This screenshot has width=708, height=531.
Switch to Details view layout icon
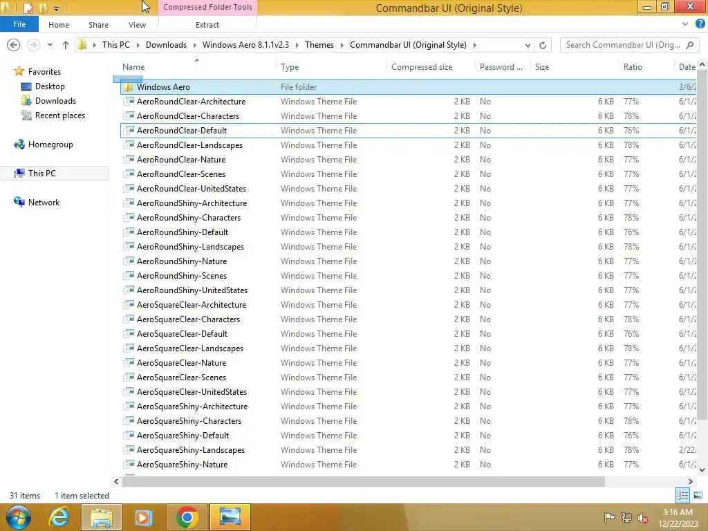click(x=682, y=495)
